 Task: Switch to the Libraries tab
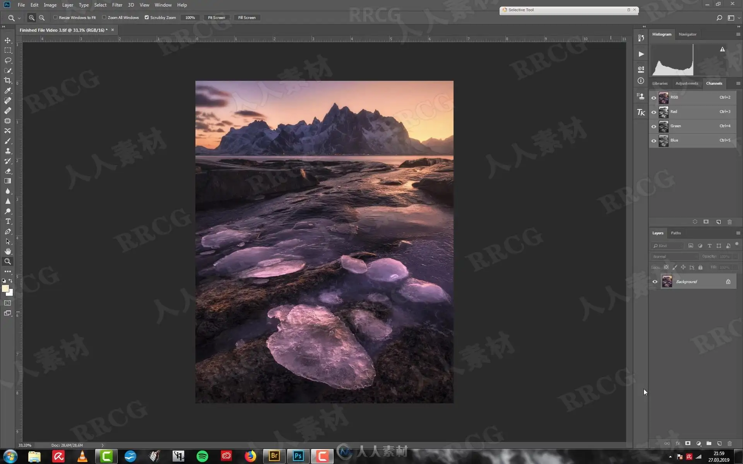[x=660, y=84]
